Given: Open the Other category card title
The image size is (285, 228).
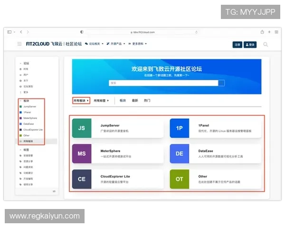Looking at the screenshot, I should point(203,176).
